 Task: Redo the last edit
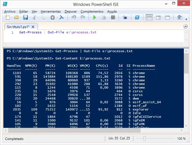(x=83, y=17)
